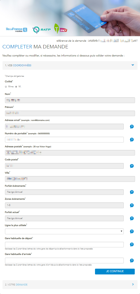This screenshot has width=140, height=294.
Task: Open help icon beside Ligne la plus utilisée
Action: 132,231
